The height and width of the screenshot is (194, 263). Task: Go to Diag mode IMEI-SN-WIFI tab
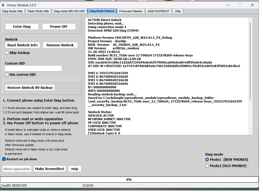pyautogui.click(x=69, y=11)
